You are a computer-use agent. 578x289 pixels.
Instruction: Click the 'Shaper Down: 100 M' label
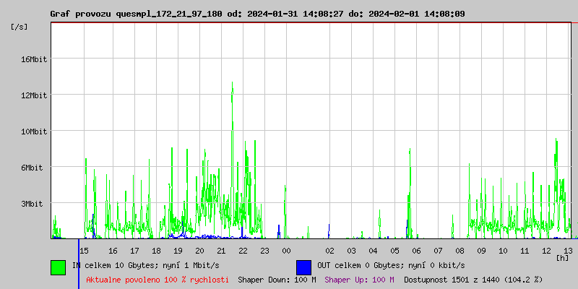277,279
